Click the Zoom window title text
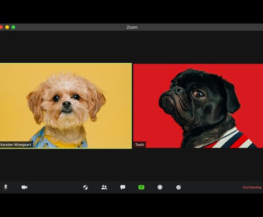This screenshot has height=217, width=263. (x=132, y=27)
